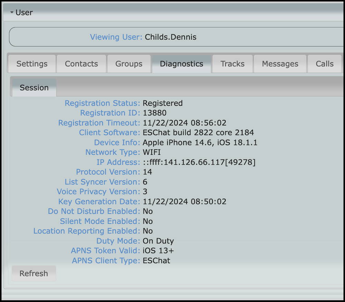The height and width of the screenshot is (302, 345).
Task: Select the APNS Token Valid label
Action: click(106, 251)
